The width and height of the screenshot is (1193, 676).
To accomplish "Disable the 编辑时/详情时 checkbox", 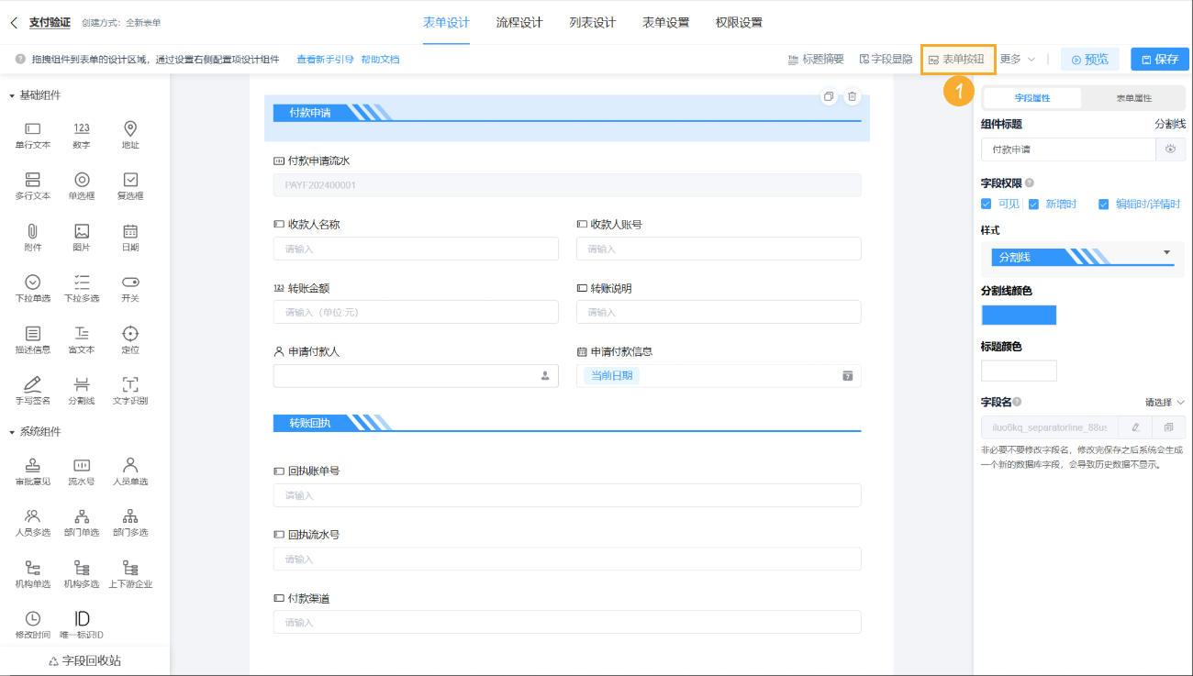I will pyautogui.click(x=1104, y=204).
